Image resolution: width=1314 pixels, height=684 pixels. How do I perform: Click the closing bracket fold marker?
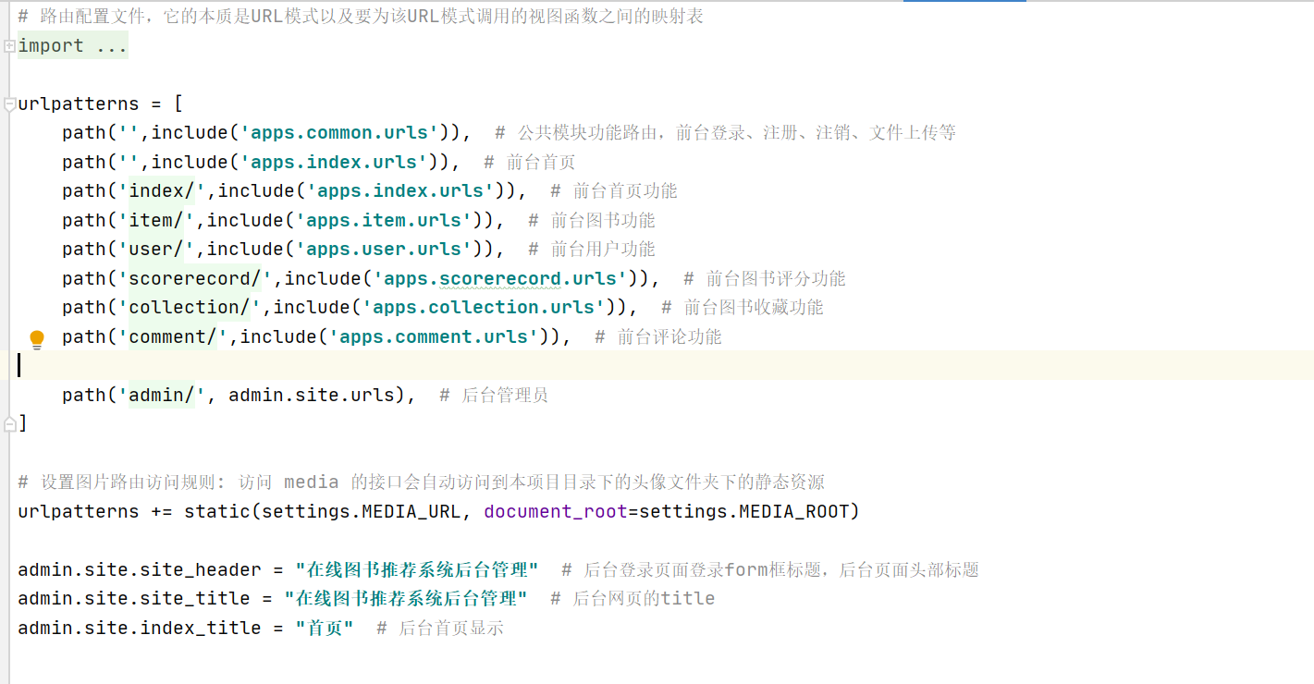point(8,423)
